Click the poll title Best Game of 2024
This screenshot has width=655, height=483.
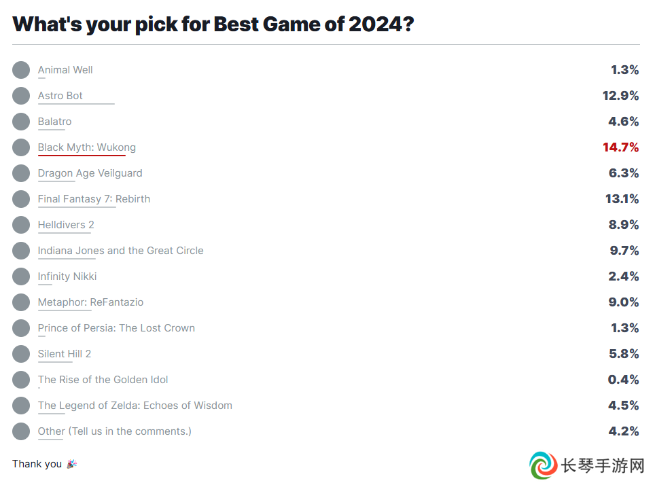click(213, 24)
